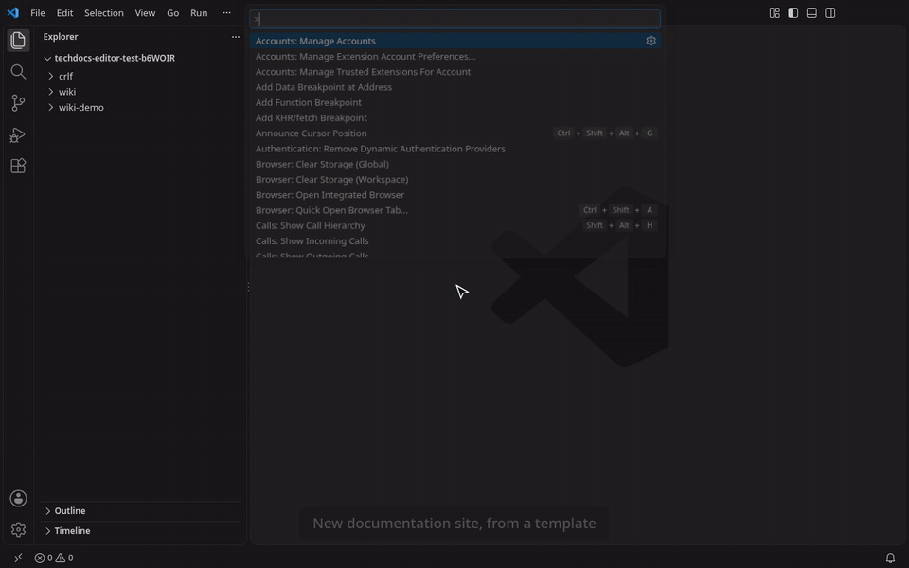909x568 pixels.
Task: Open the Source Control view icon
Action: coord(18,103)
